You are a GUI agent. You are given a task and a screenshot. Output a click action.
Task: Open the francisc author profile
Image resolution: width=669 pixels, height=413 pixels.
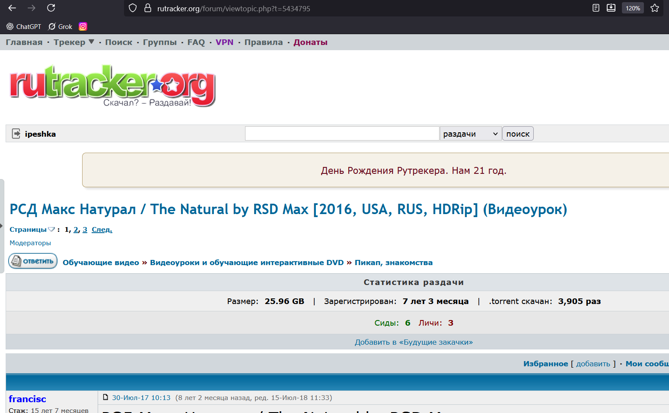coord(27,399)
